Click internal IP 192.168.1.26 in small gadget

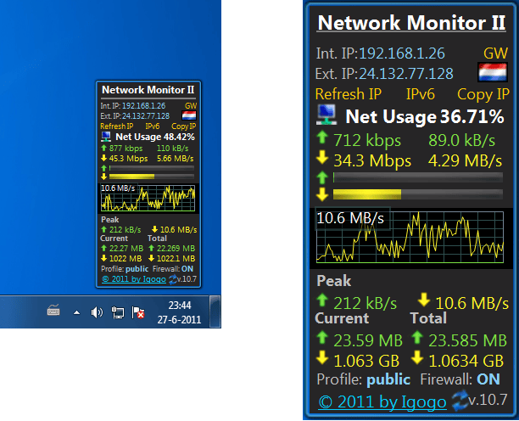(143, 106)
